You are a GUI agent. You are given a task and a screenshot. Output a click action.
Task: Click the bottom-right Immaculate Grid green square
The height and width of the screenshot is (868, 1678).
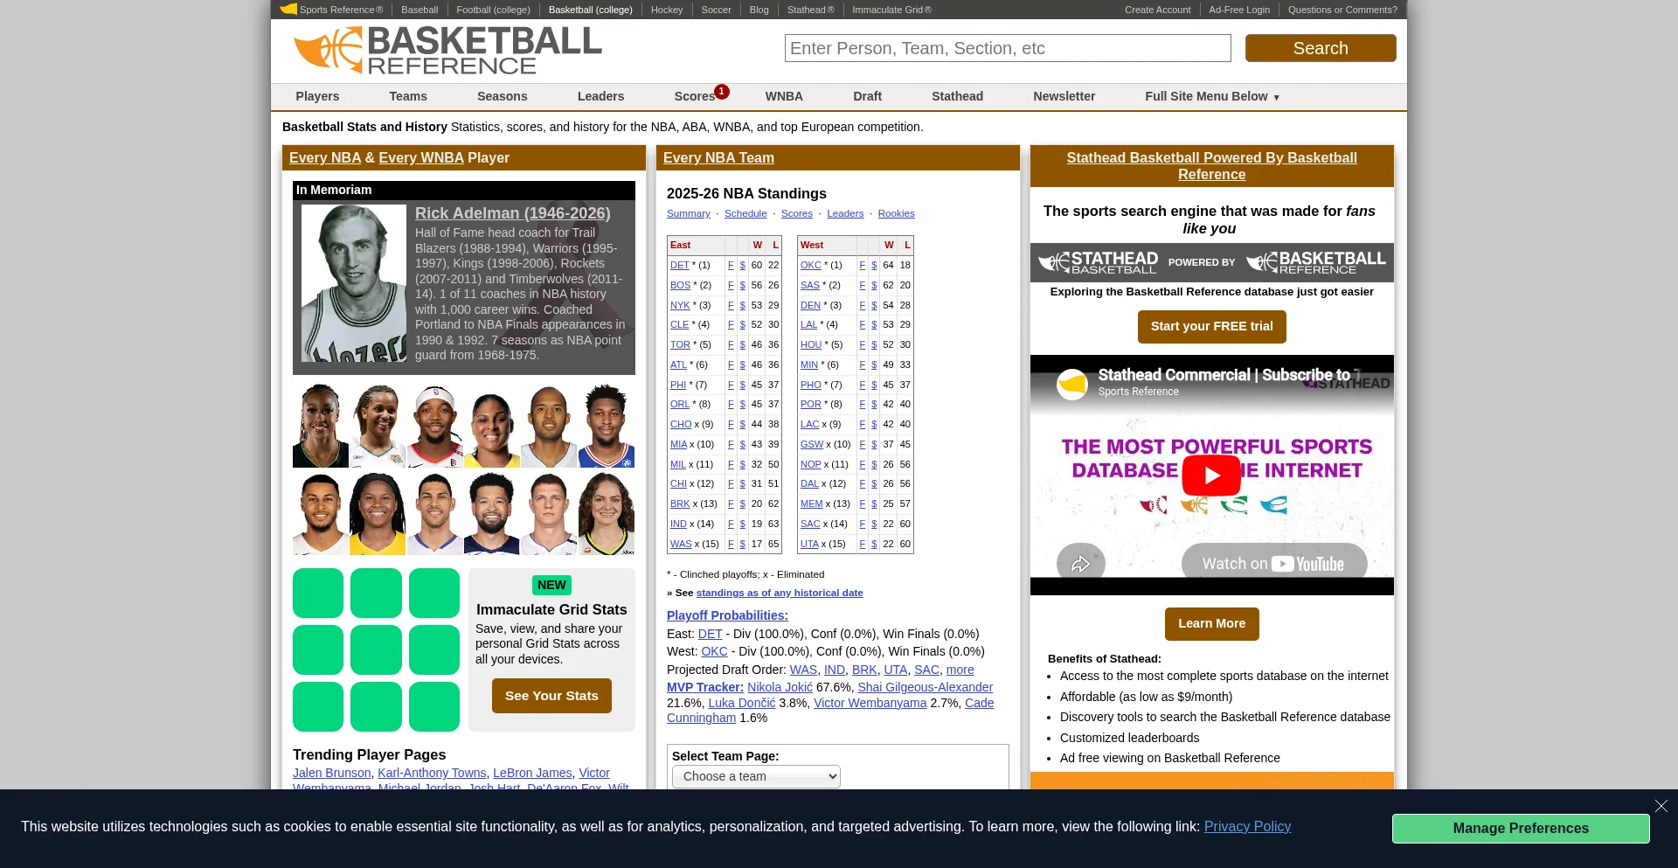tap(434, 706)
